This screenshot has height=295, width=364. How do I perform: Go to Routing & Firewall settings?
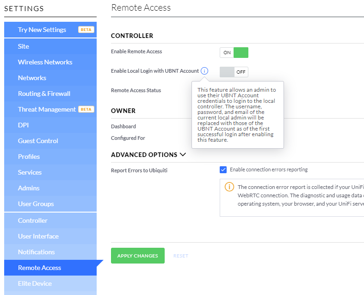(44, 94)
